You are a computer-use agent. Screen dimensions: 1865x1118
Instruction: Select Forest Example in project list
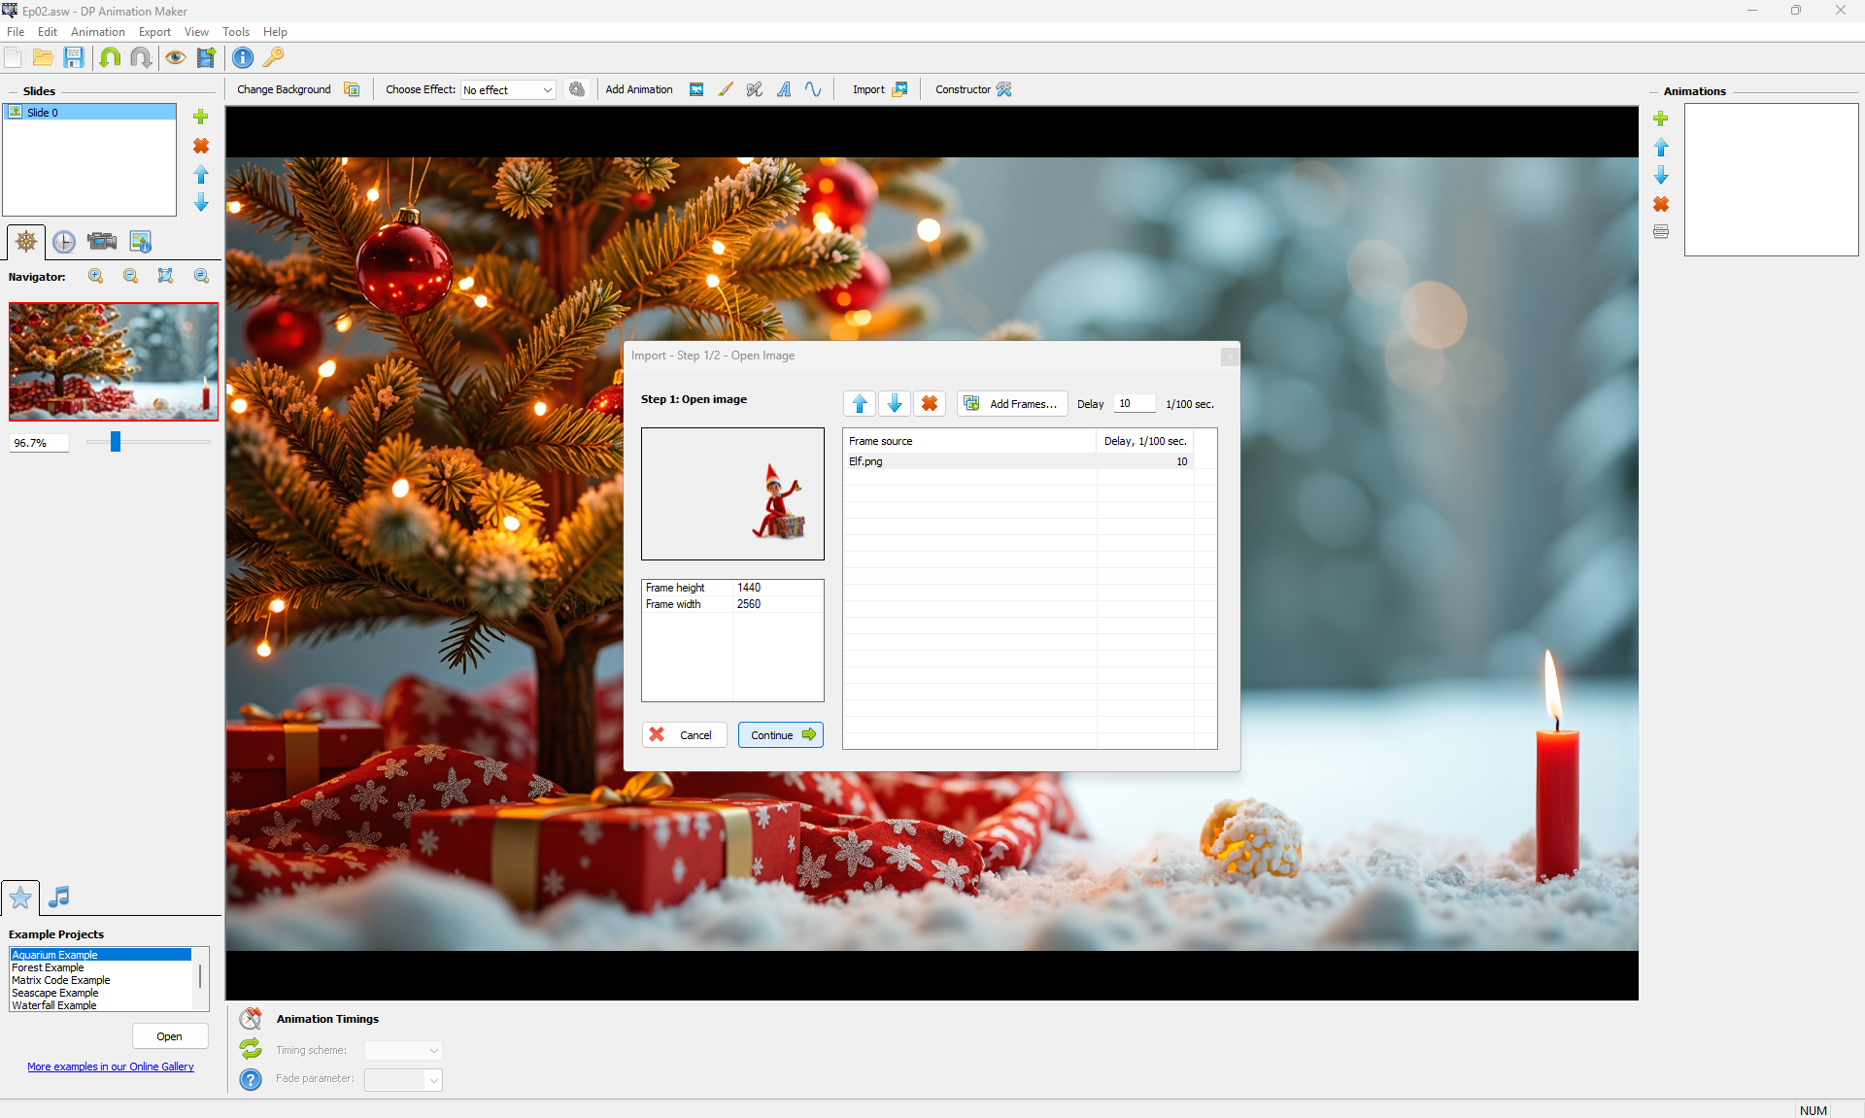(49, 967)
